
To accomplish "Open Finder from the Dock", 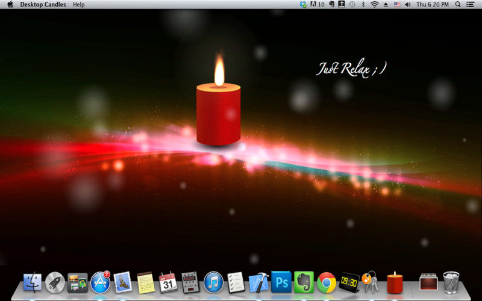I will click(x=33, y=282).
